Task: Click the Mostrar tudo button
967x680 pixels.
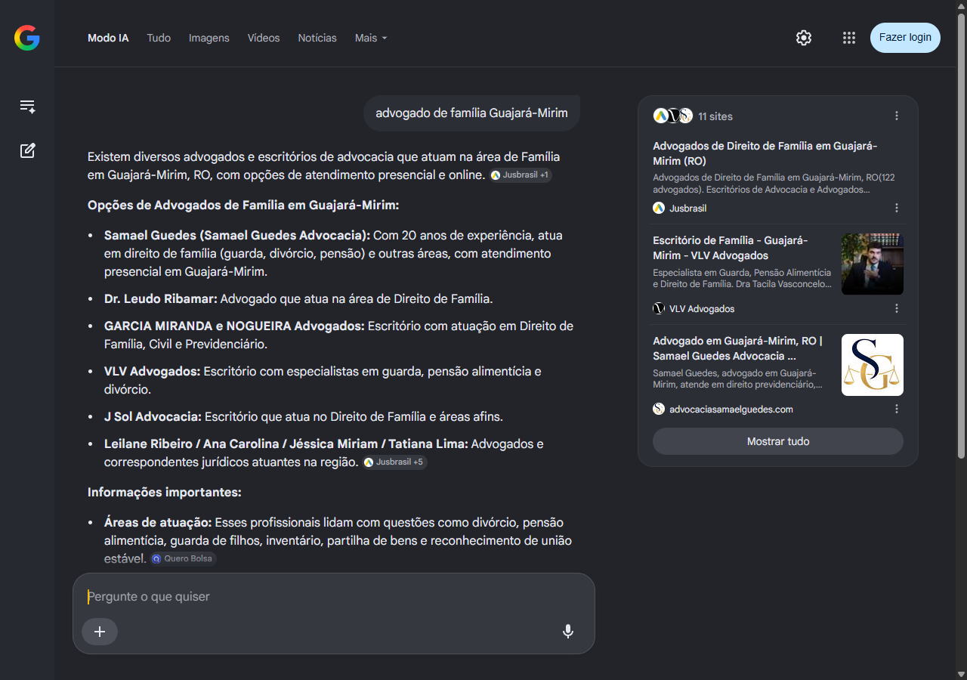Action: coord(778,441)
